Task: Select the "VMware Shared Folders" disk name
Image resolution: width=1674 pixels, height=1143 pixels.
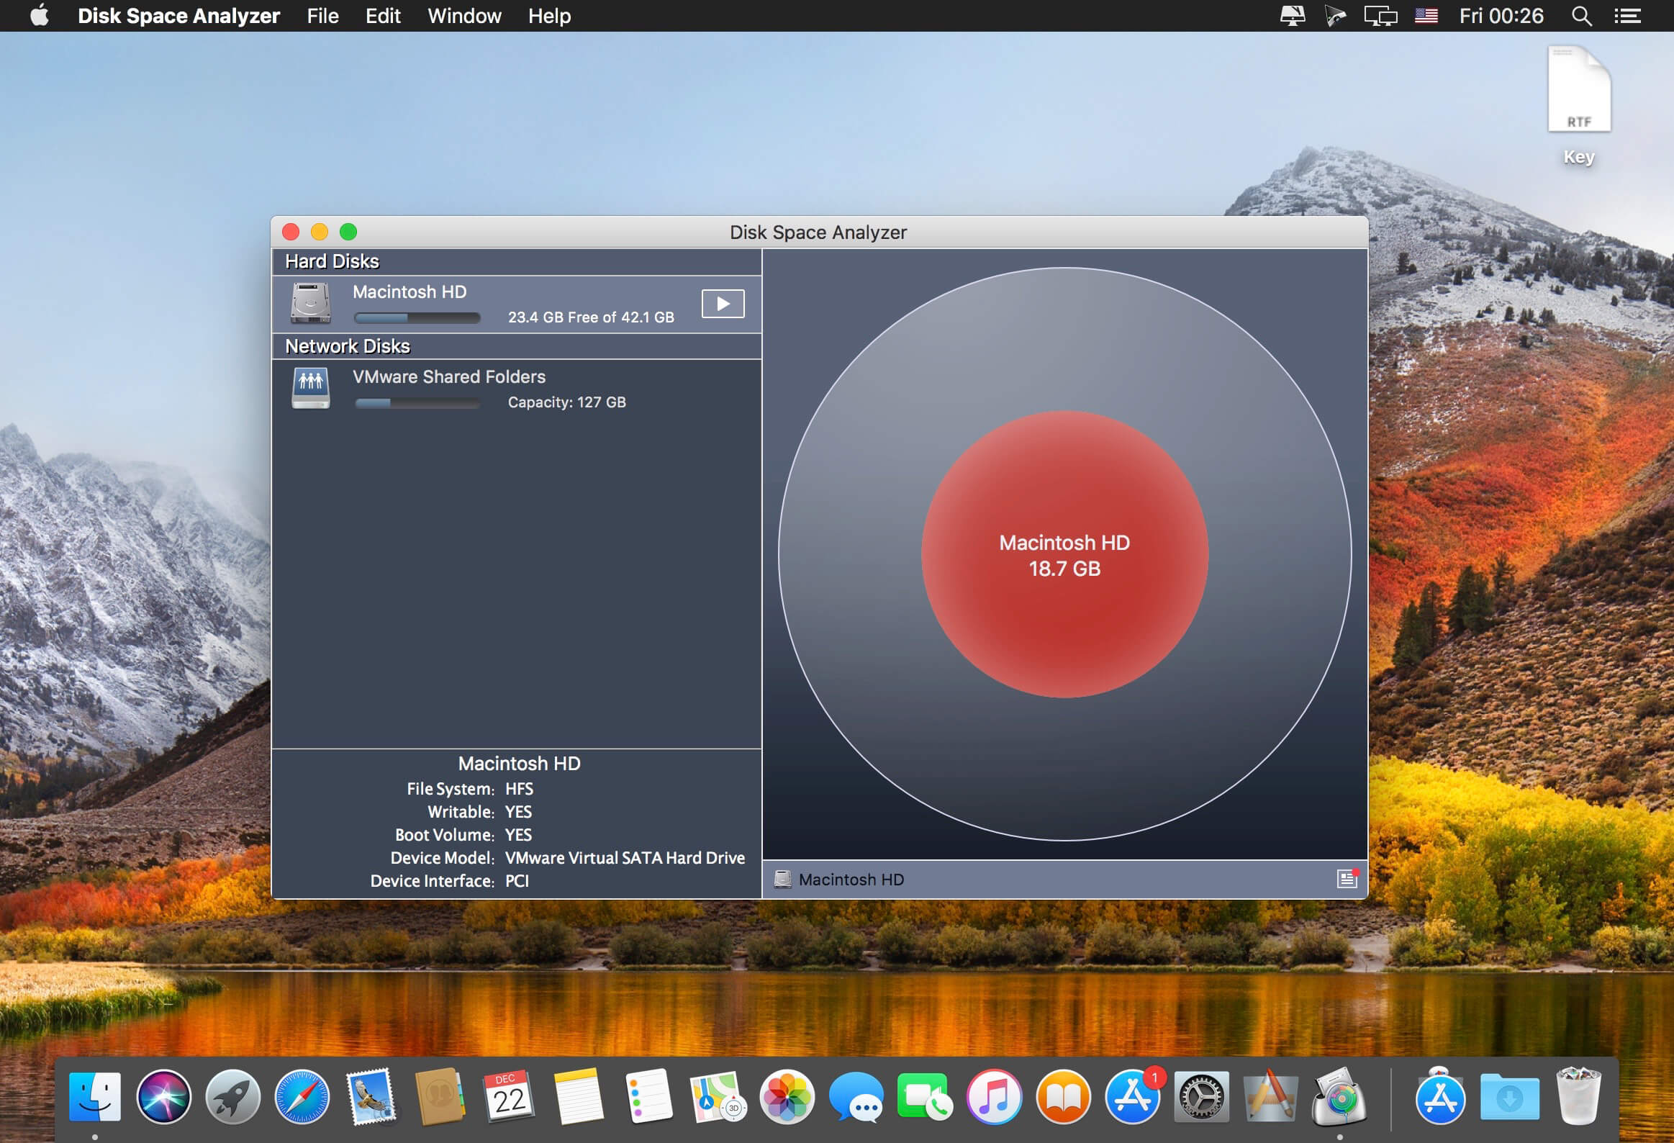Action: click(449, 376)
